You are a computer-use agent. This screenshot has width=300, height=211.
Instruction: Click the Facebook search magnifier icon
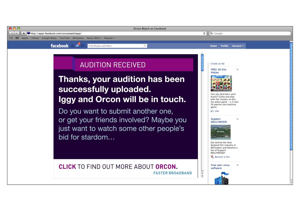pos(145,46)
